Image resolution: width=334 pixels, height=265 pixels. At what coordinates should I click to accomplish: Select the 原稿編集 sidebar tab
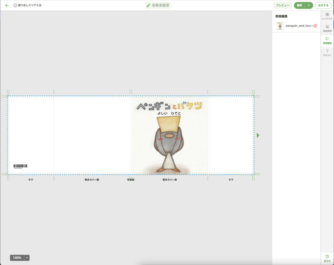tap(327, 41)
